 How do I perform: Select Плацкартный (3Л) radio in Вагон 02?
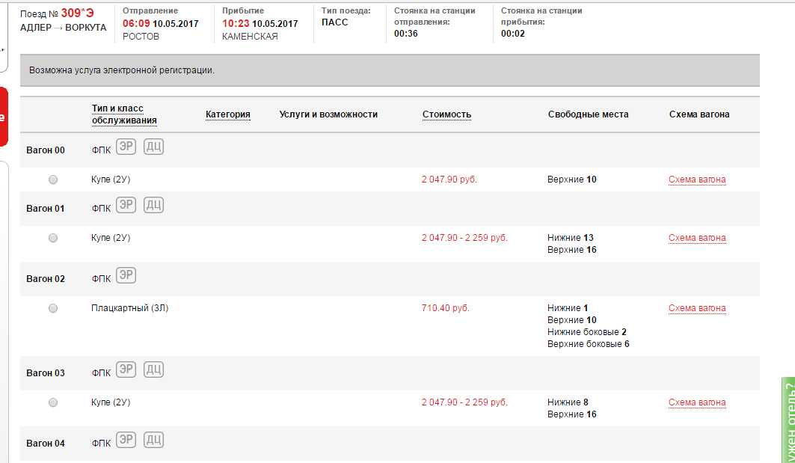[x=53, y=308]
